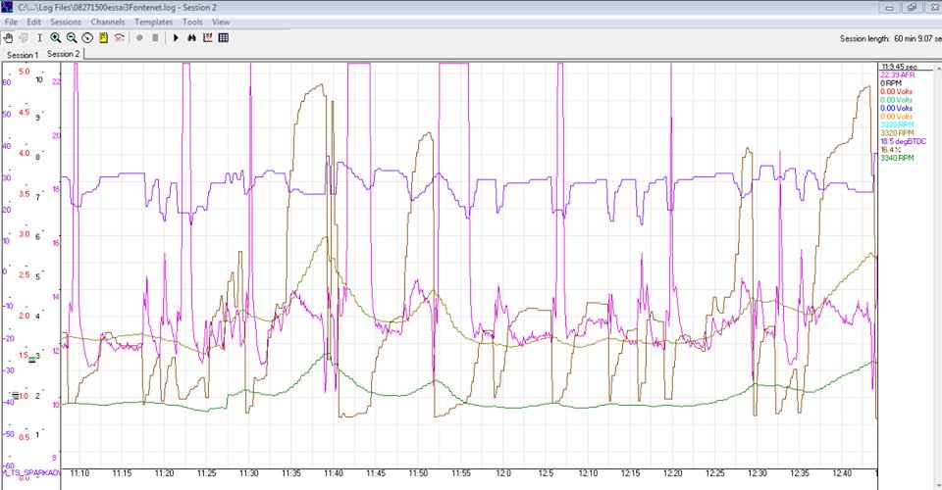Image resolution: width=942 pixels, height=490 pixels.
Task: Click the cursor time readout above legend
Action: point(900,67)
